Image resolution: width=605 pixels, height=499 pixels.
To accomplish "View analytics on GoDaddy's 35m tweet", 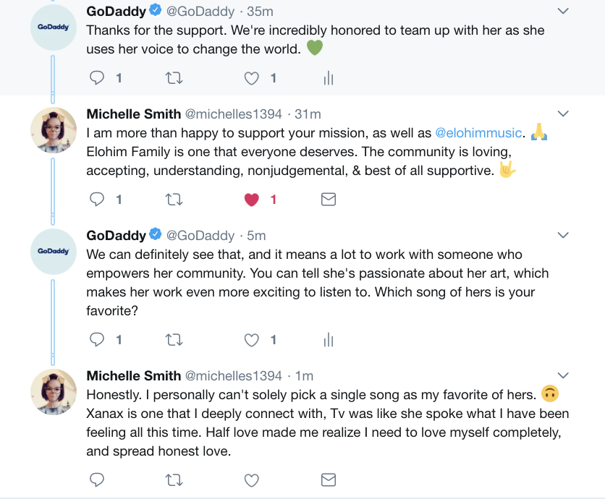I will tap(329, 78).
